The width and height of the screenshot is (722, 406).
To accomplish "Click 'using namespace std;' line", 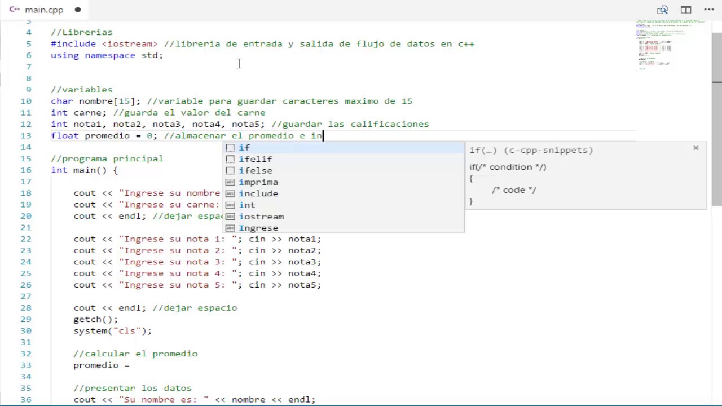I will [107, 55].
